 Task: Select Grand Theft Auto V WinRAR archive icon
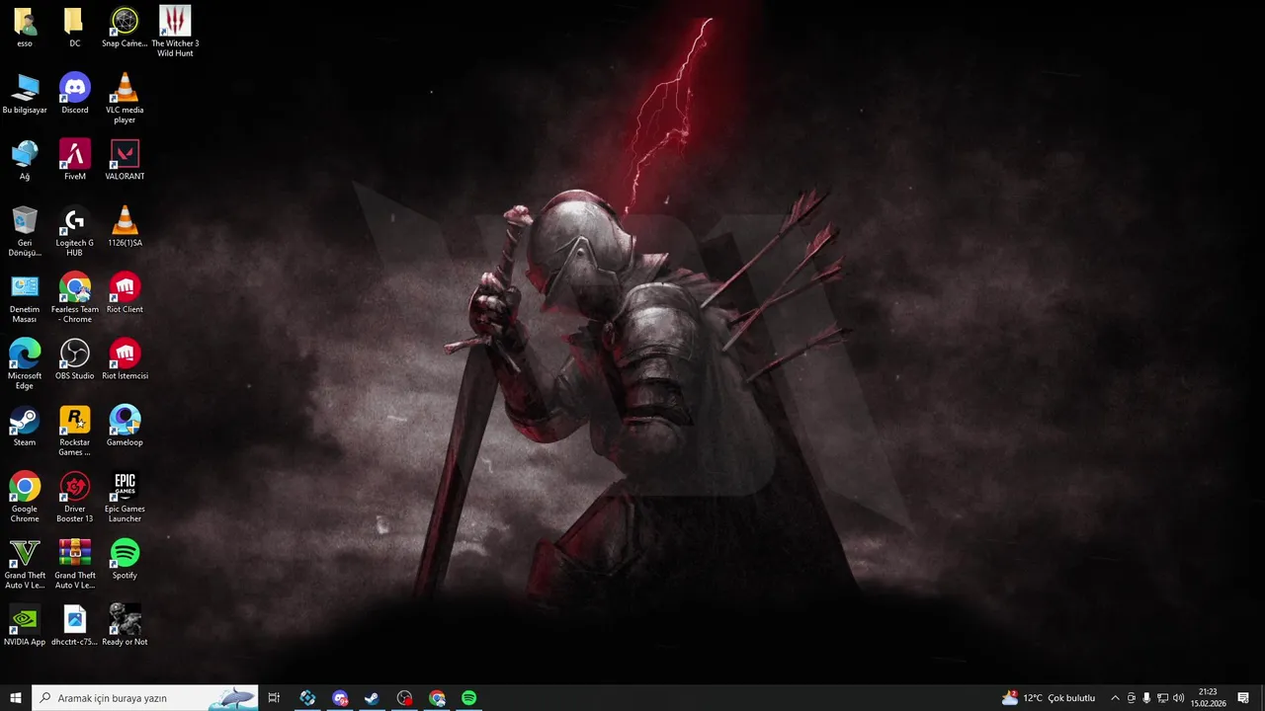(75, 563)
